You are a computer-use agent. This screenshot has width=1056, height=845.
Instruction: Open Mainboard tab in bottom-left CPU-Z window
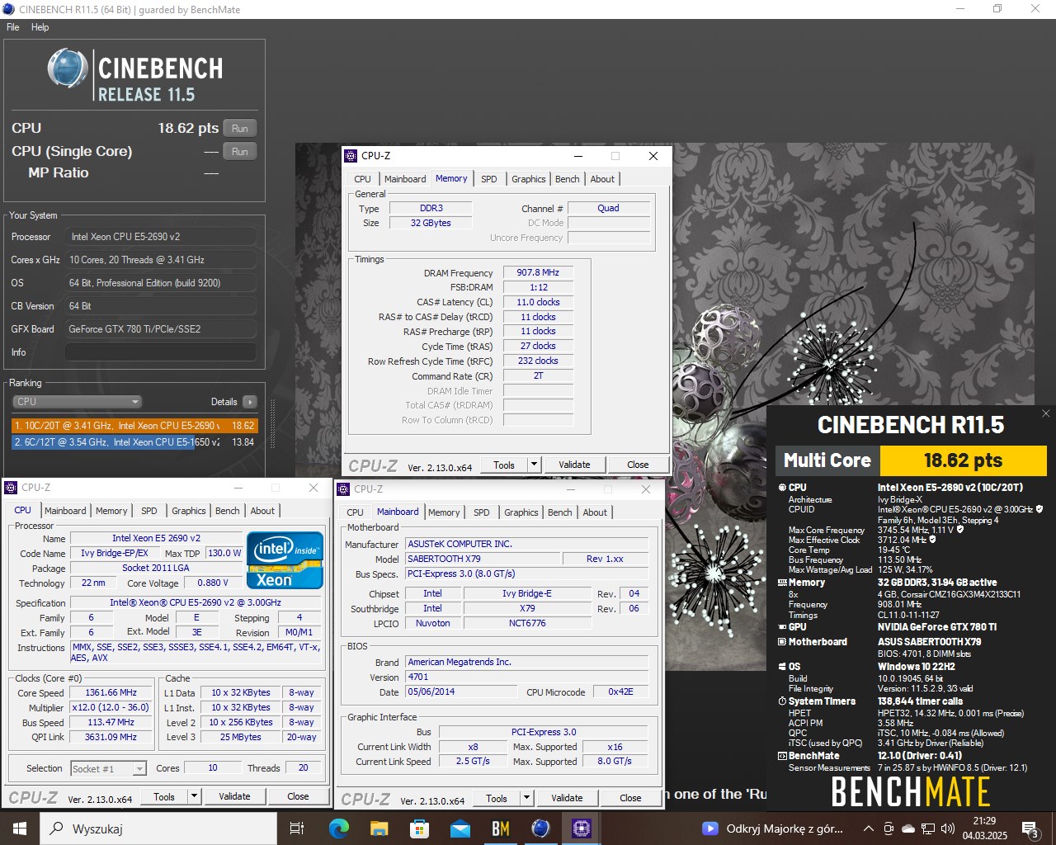point(65,511)
